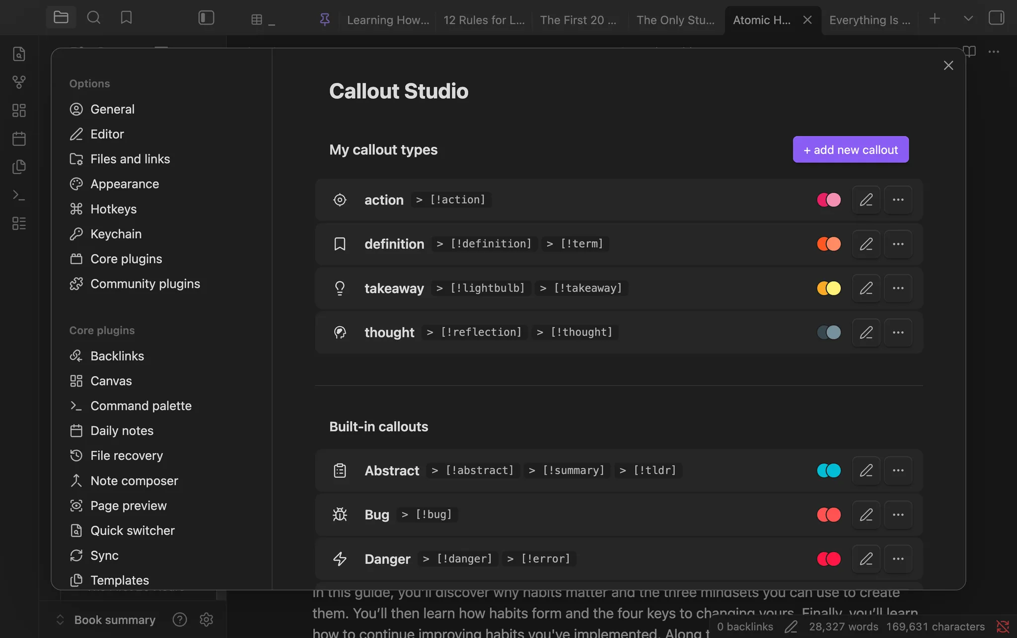Edit the Abstract callout
This screenshot has width=1017, height=638.
(866, 470)
